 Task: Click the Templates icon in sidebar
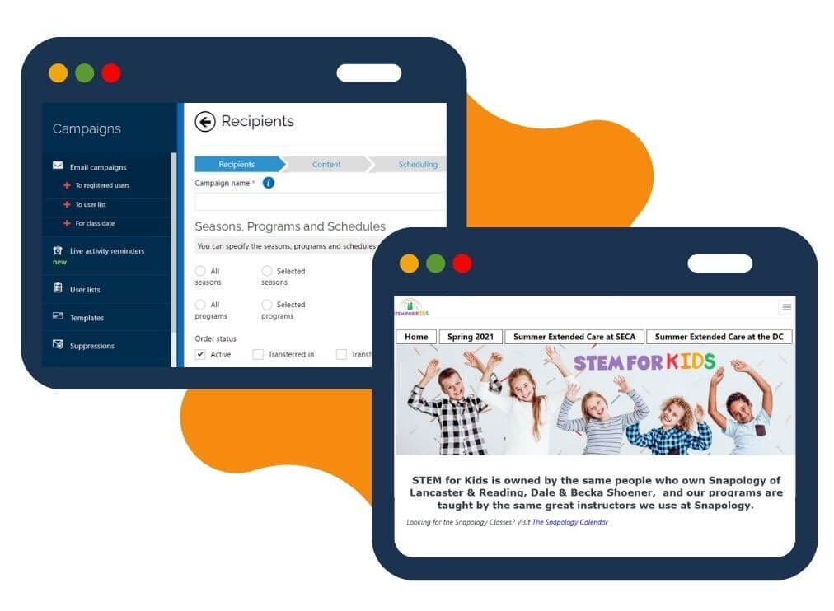tap(58, 316)
